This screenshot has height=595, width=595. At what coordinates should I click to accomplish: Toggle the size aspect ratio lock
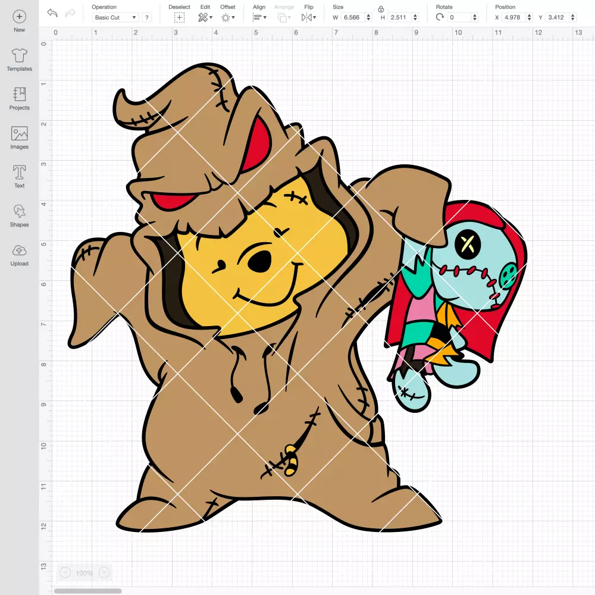coord(381,9)
